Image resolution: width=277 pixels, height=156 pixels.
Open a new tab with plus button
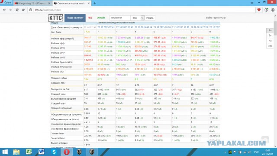pyautogui.click(x=95, y=3)
